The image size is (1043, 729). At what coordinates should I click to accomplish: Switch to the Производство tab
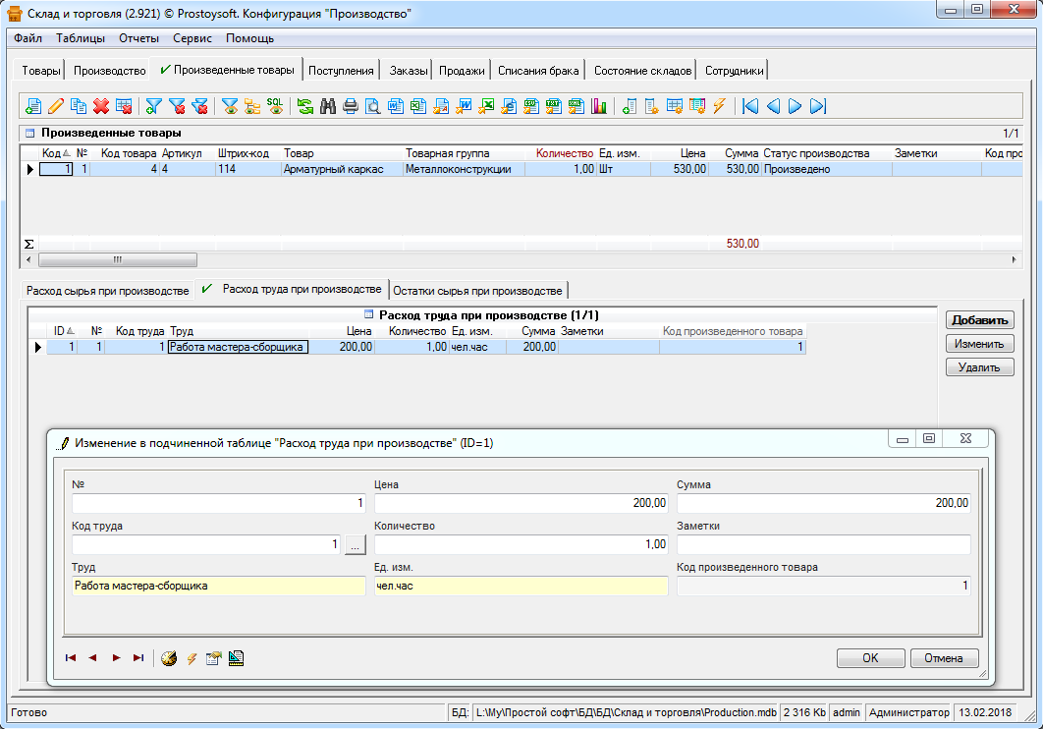pos(110,71)
